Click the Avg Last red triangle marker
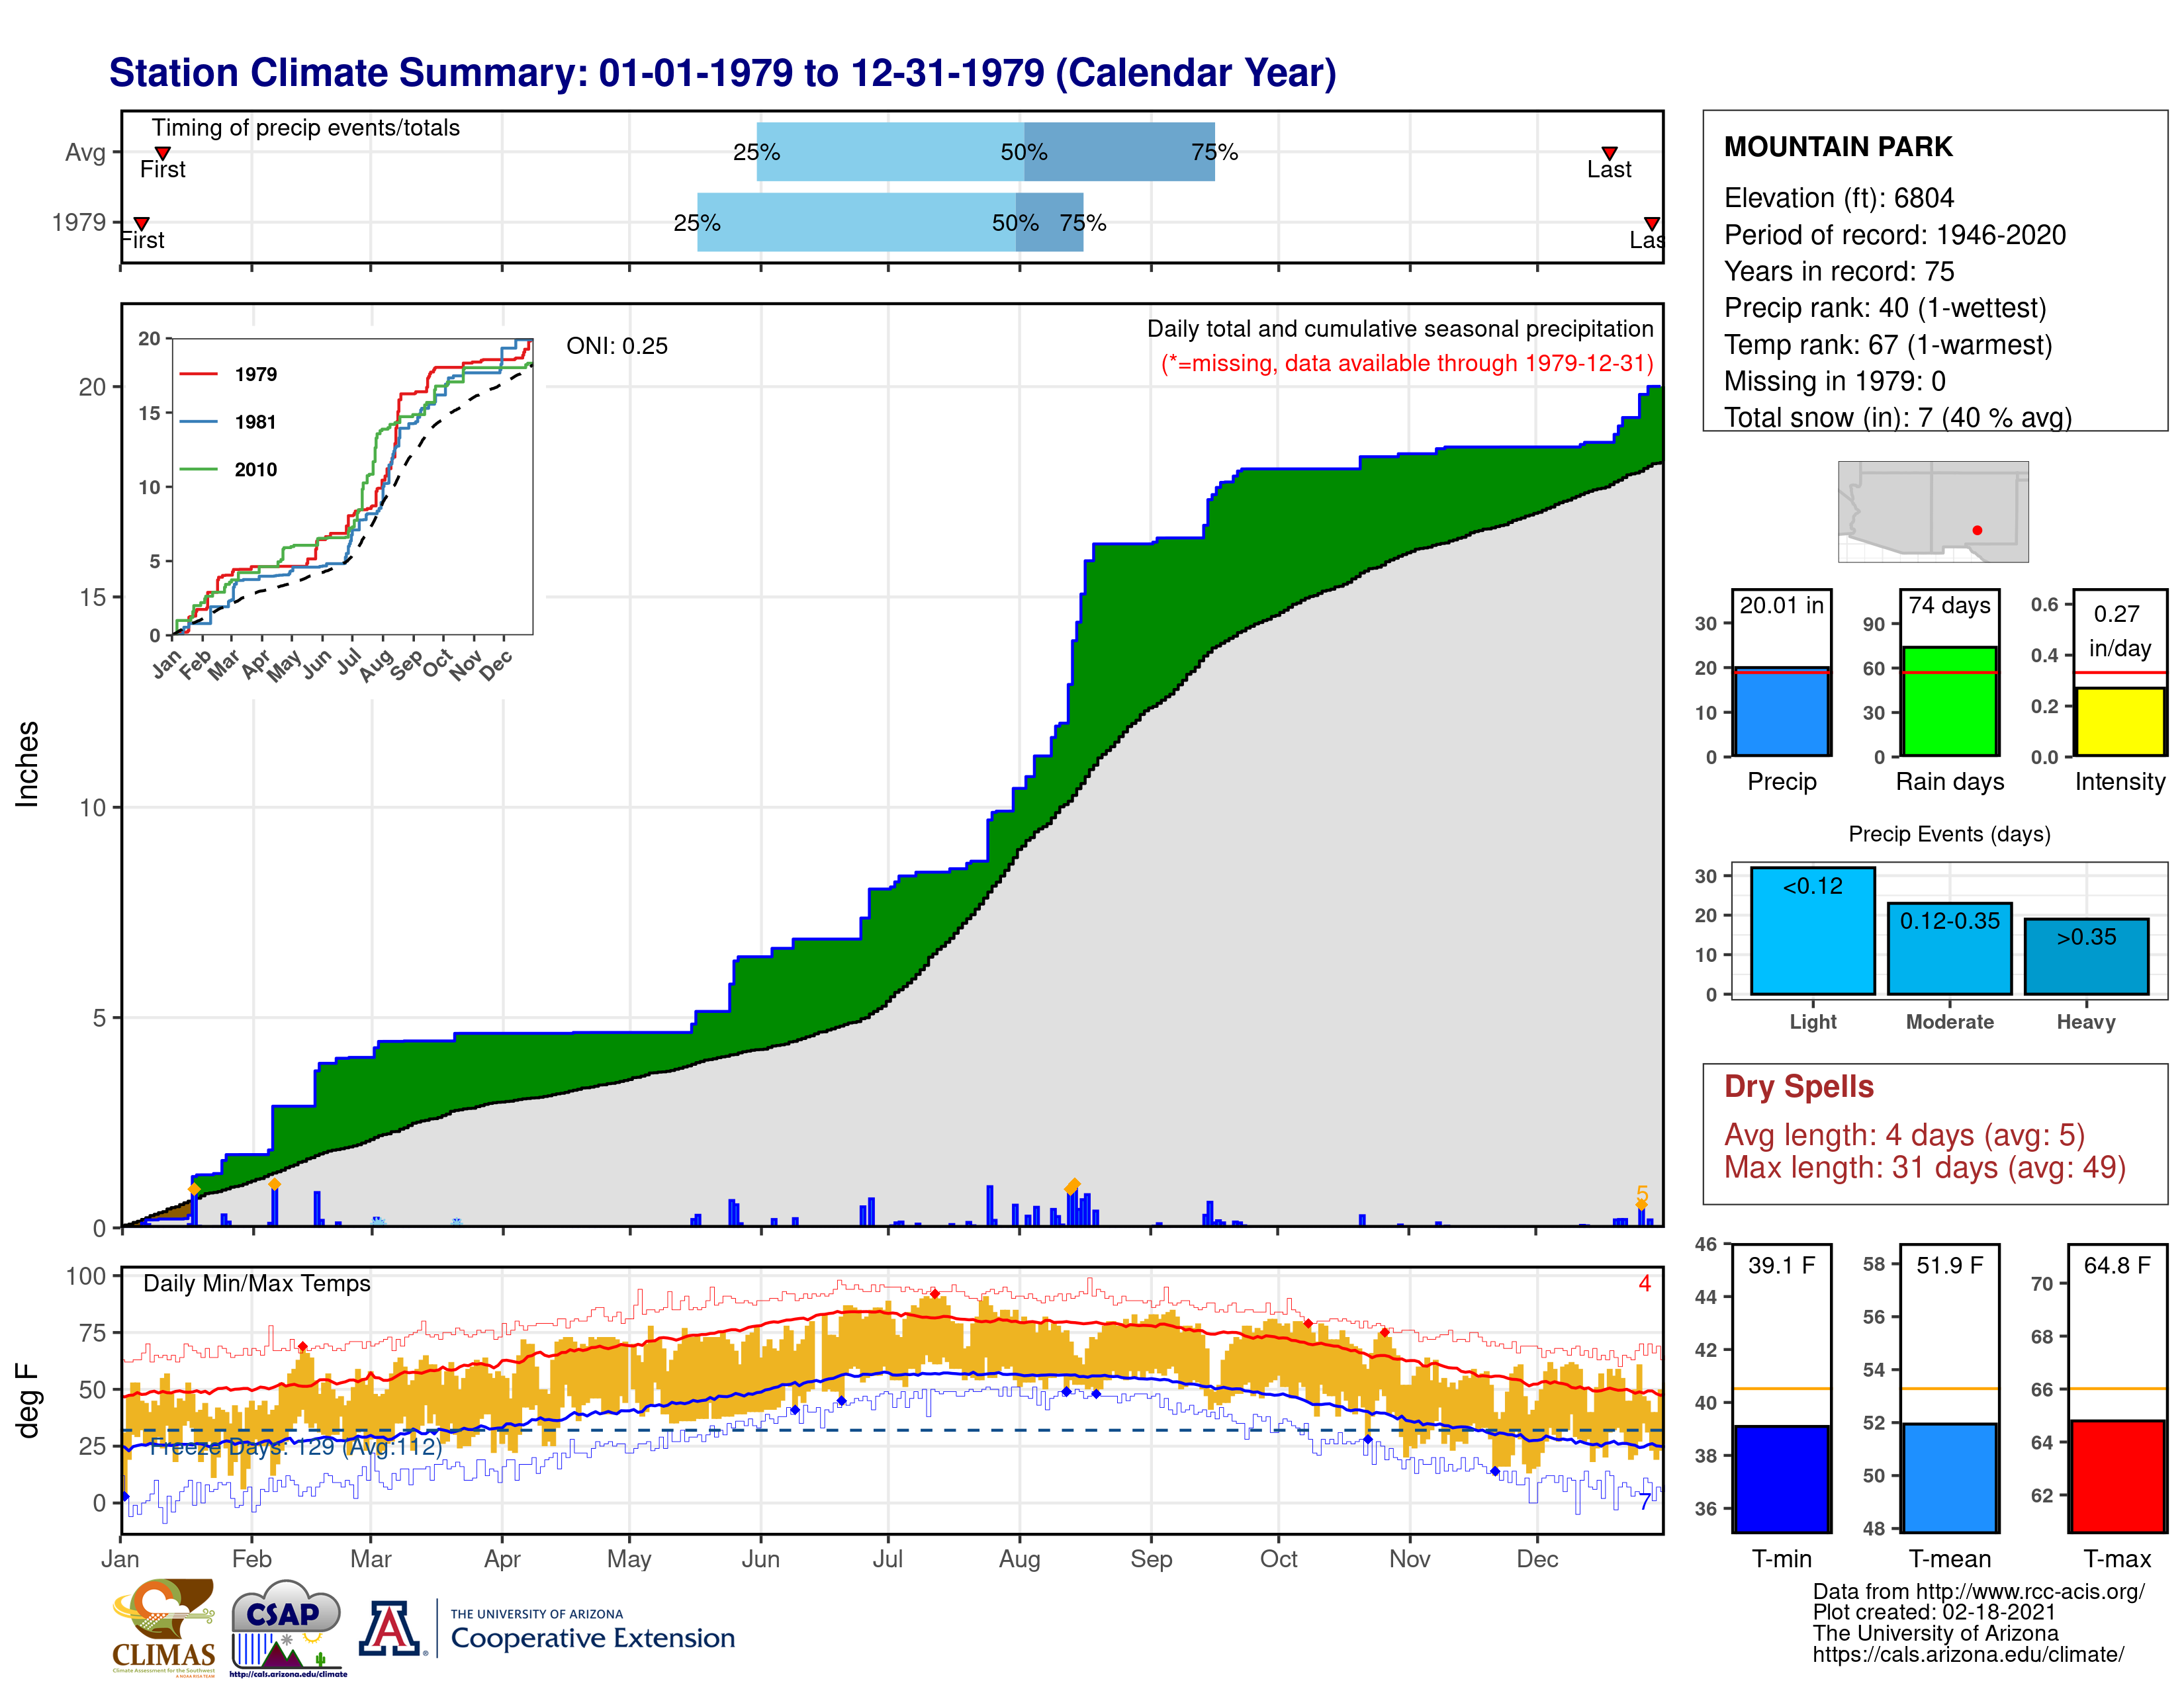 [1609, 154]
